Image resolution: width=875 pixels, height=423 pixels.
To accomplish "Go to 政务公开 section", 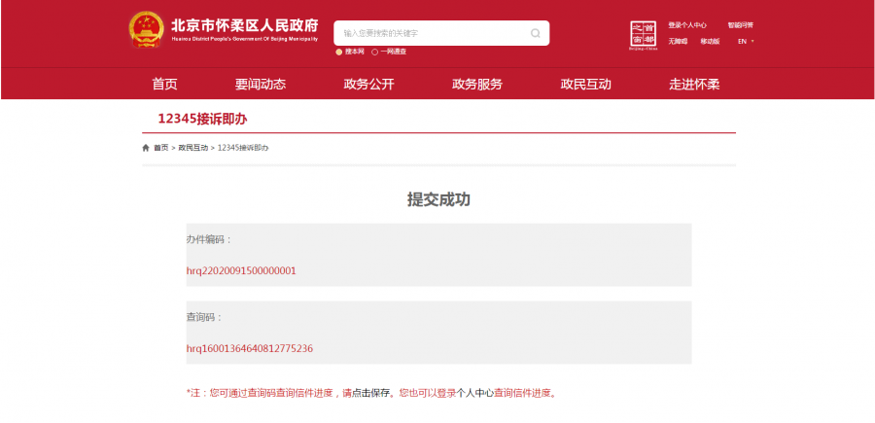I will [x=368, y=84].
